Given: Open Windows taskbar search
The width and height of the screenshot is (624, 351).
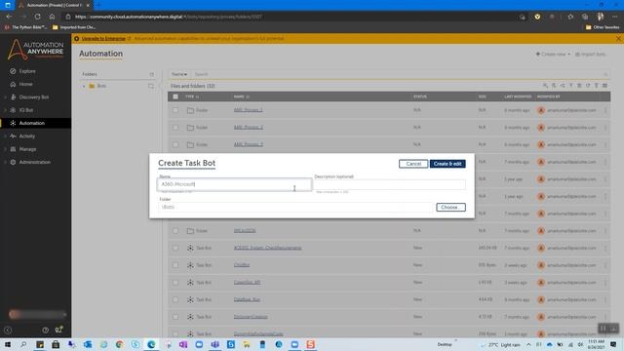Looking at the screenshot, I should click(x=23, y=344).
